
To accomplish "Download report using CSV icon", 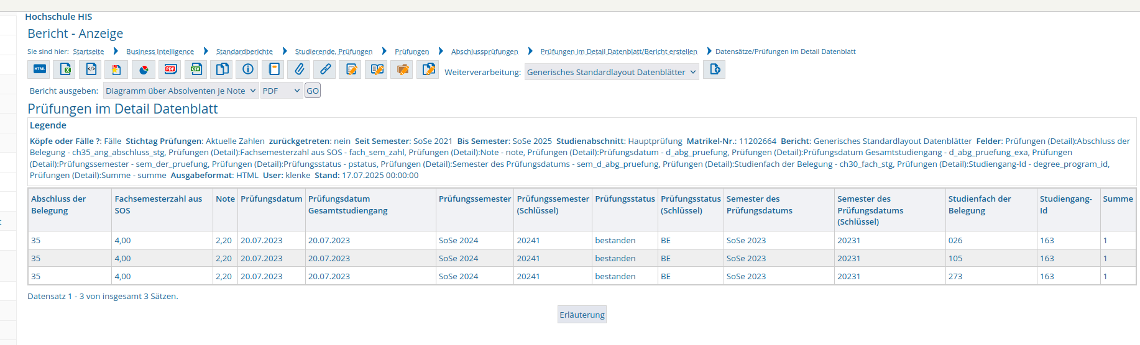I will (x=196, y=69).
